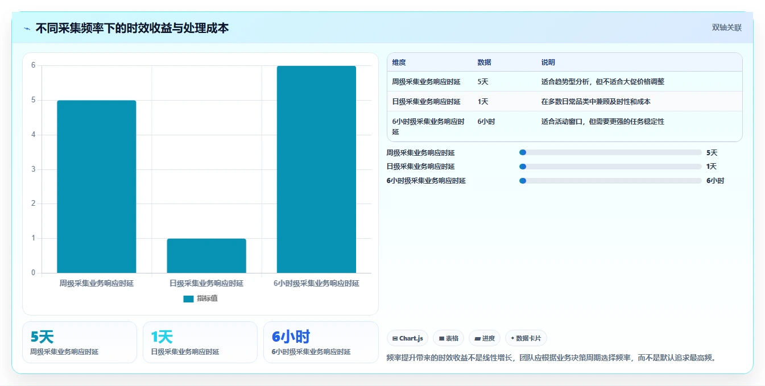The image size is (765, 386).
Task: Click the 说明 column header
Action: (x=548, y=63)
